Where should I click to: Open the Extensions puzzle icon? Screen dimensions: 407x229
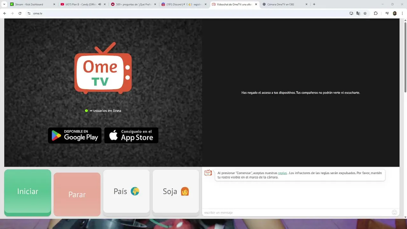[x=376, y=13]
